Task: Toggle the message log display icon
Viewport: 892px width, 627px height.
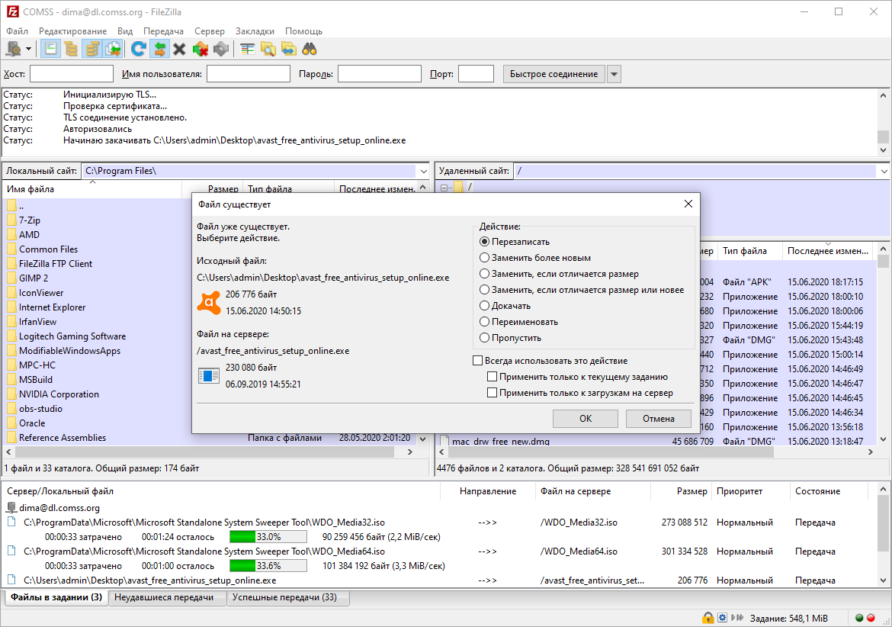Action: coord(50,49)
